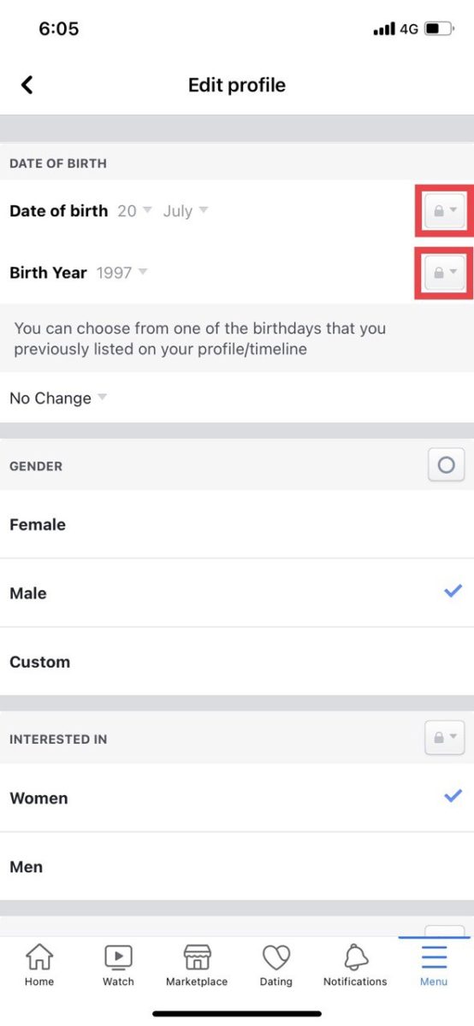
Task: Toggle the Men interested-in option
Action: tap(237, 866)
